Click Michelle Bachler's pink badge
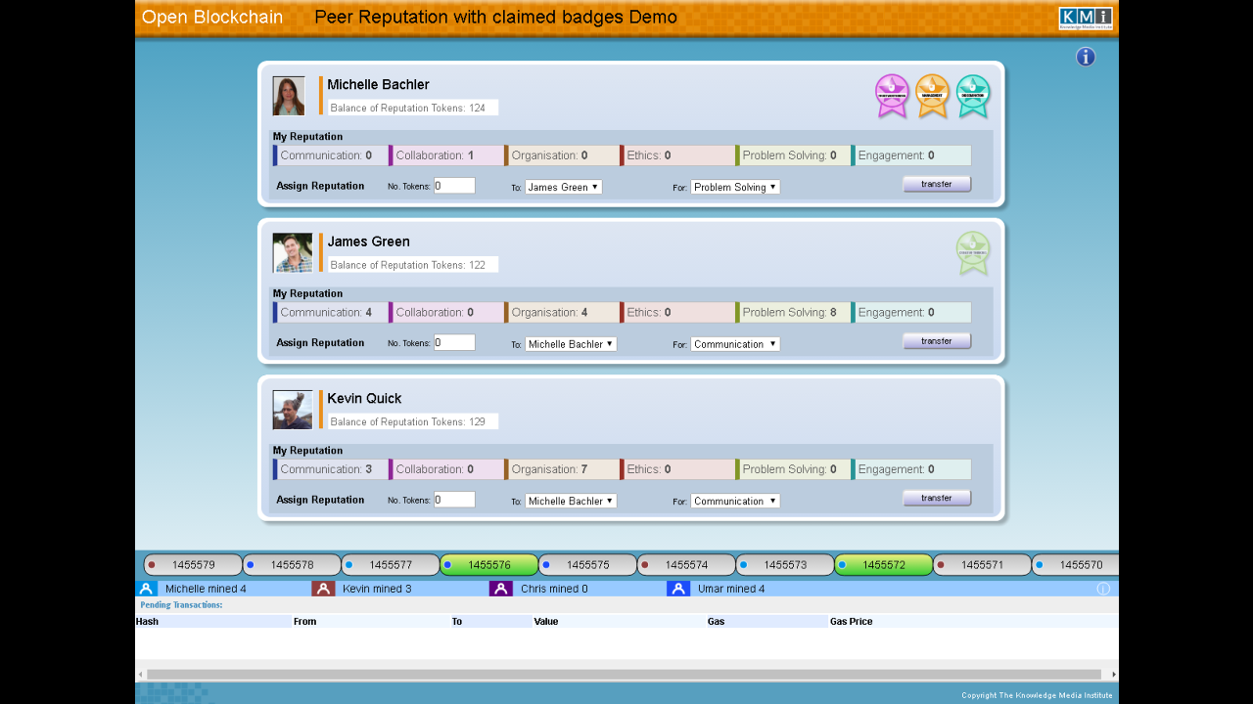The image size is (1253, 704). coord(892,95)
